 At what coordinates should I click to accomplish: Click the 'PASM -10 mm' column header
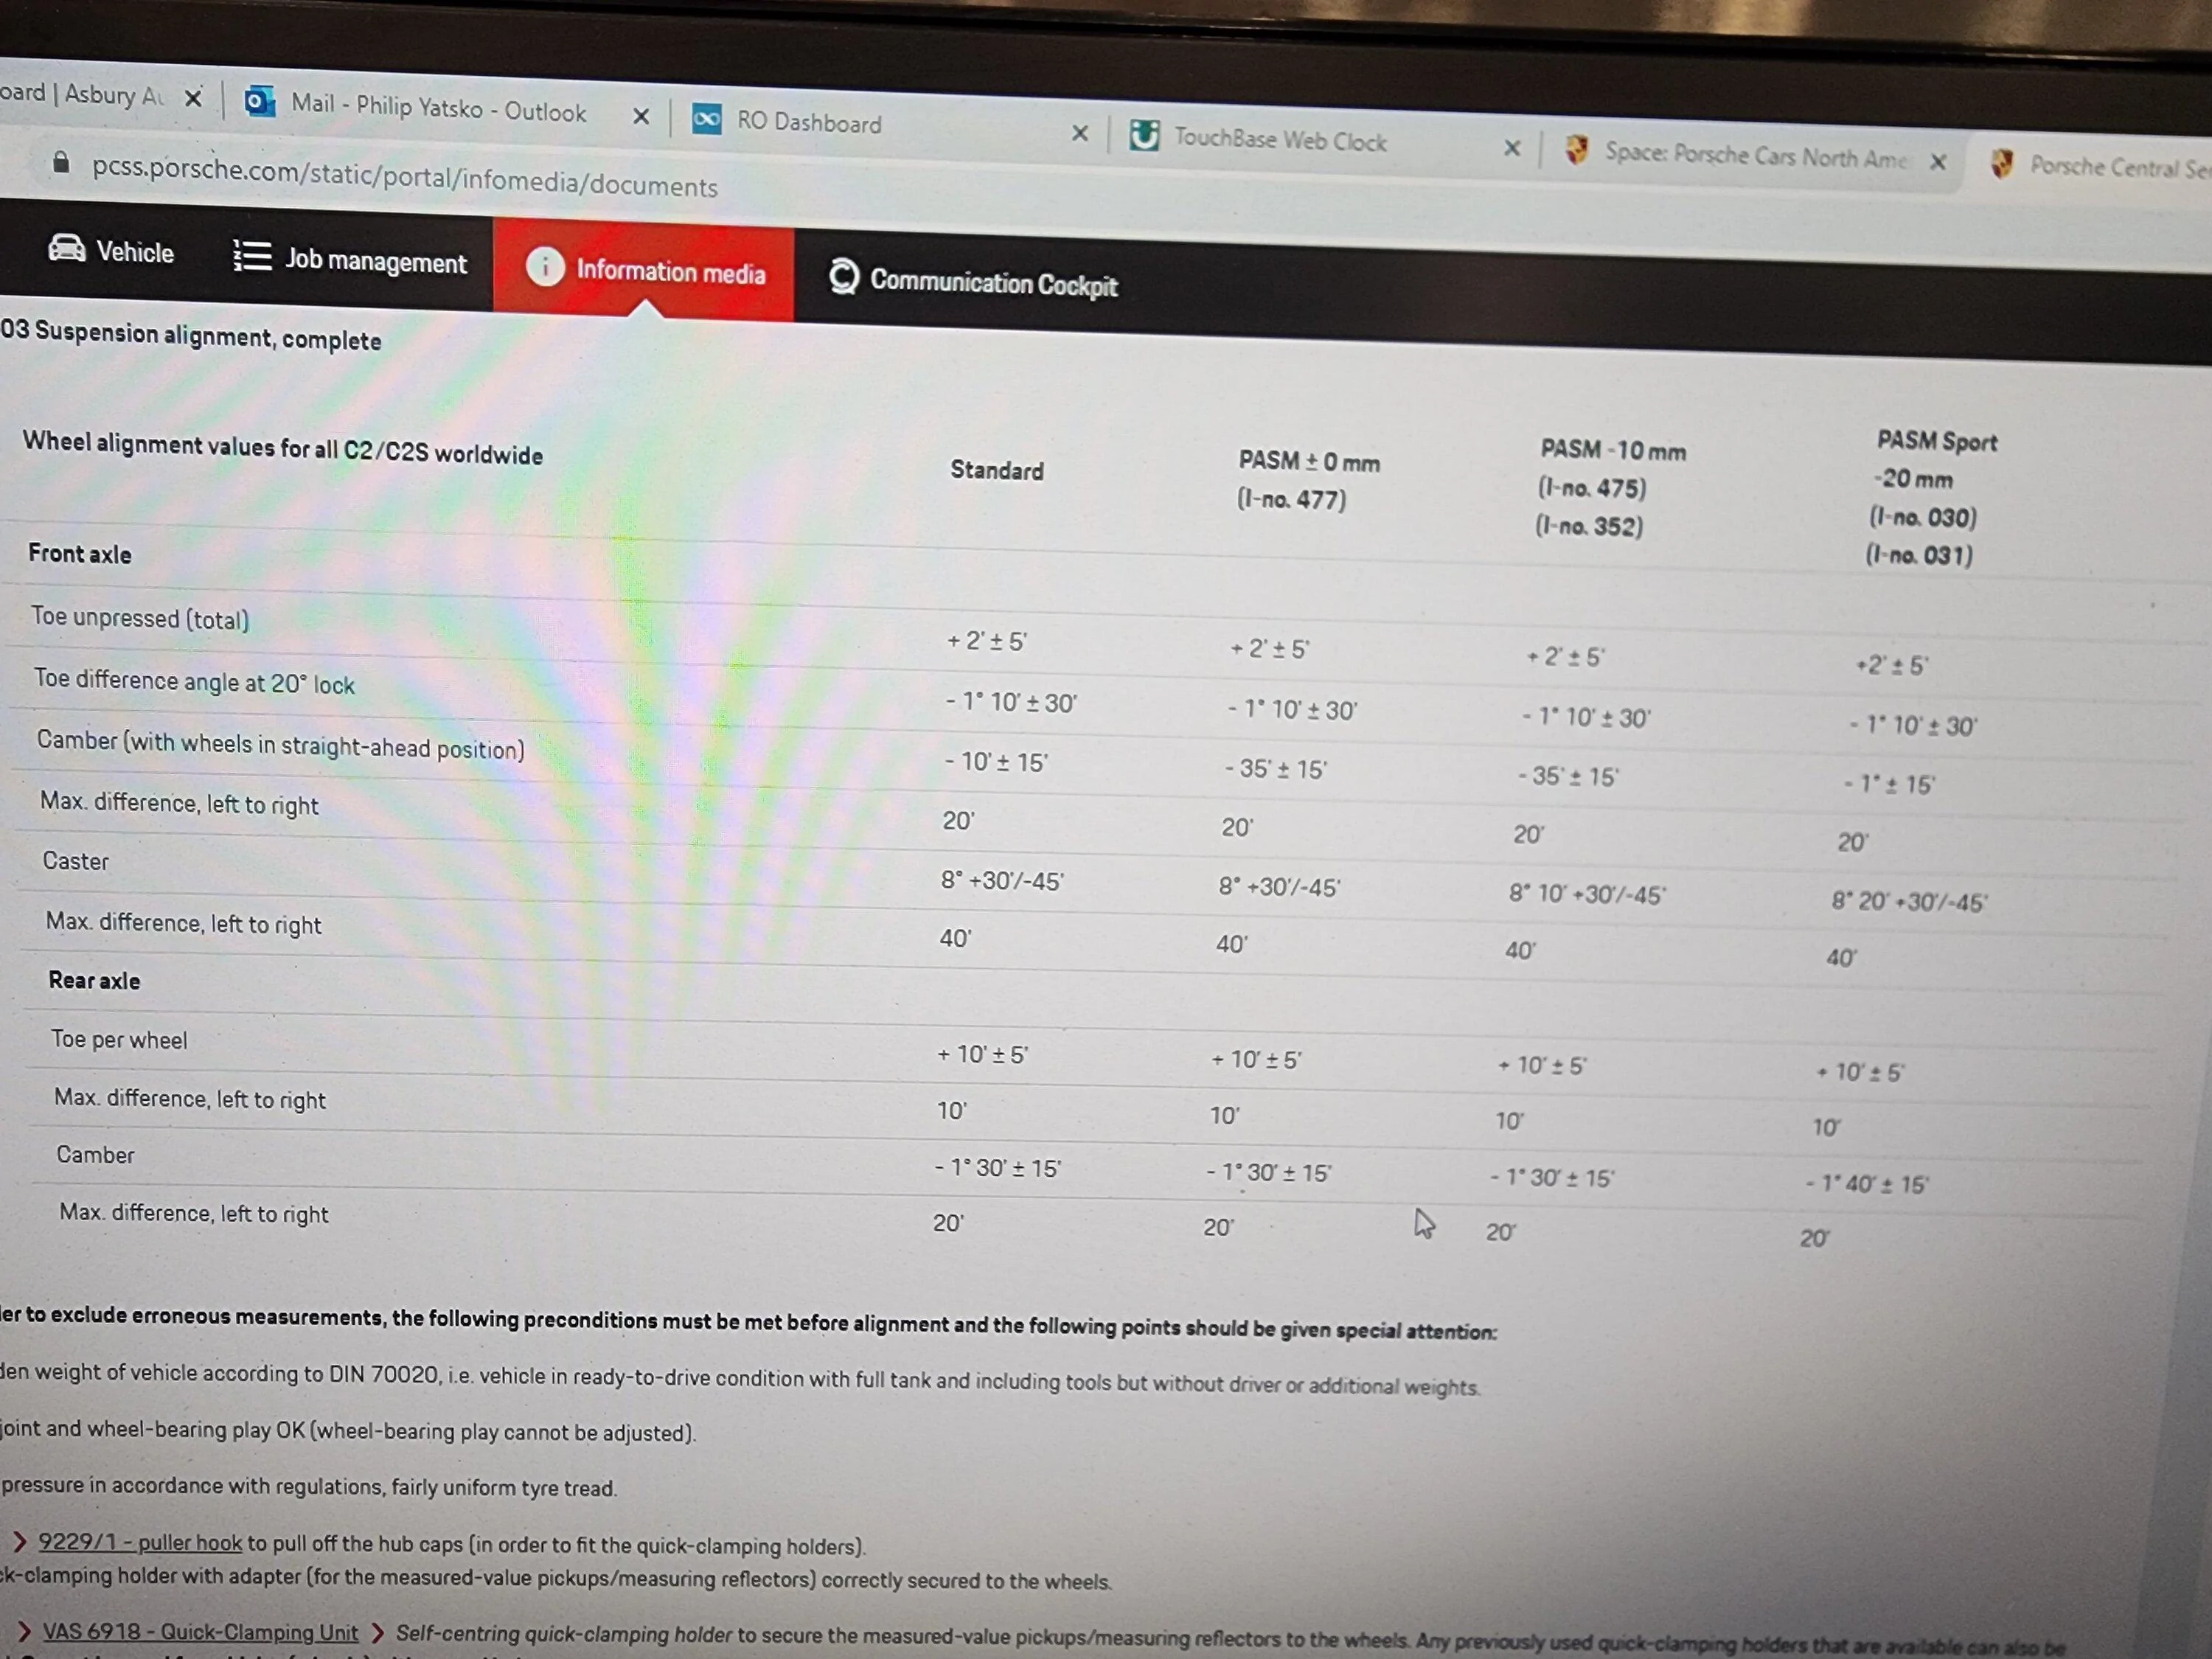click(1613, 450)
